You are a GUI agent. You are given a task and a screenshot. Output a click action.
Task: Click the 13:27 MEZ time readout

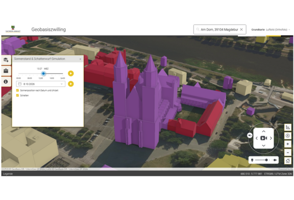43,69
